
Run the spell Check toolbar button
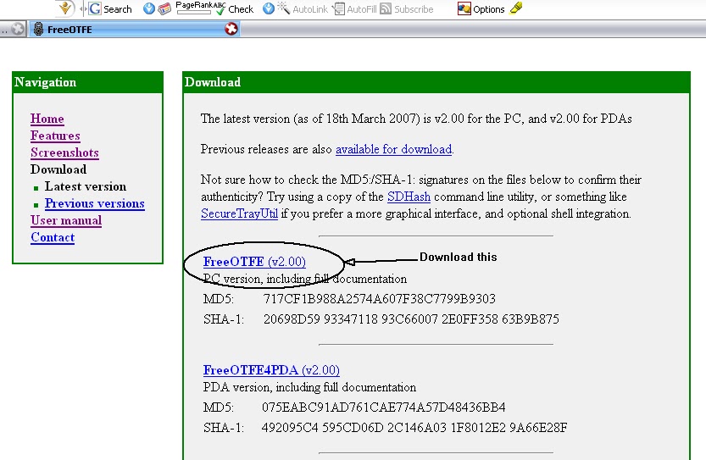pyautogui.click(x=234, y=9)
